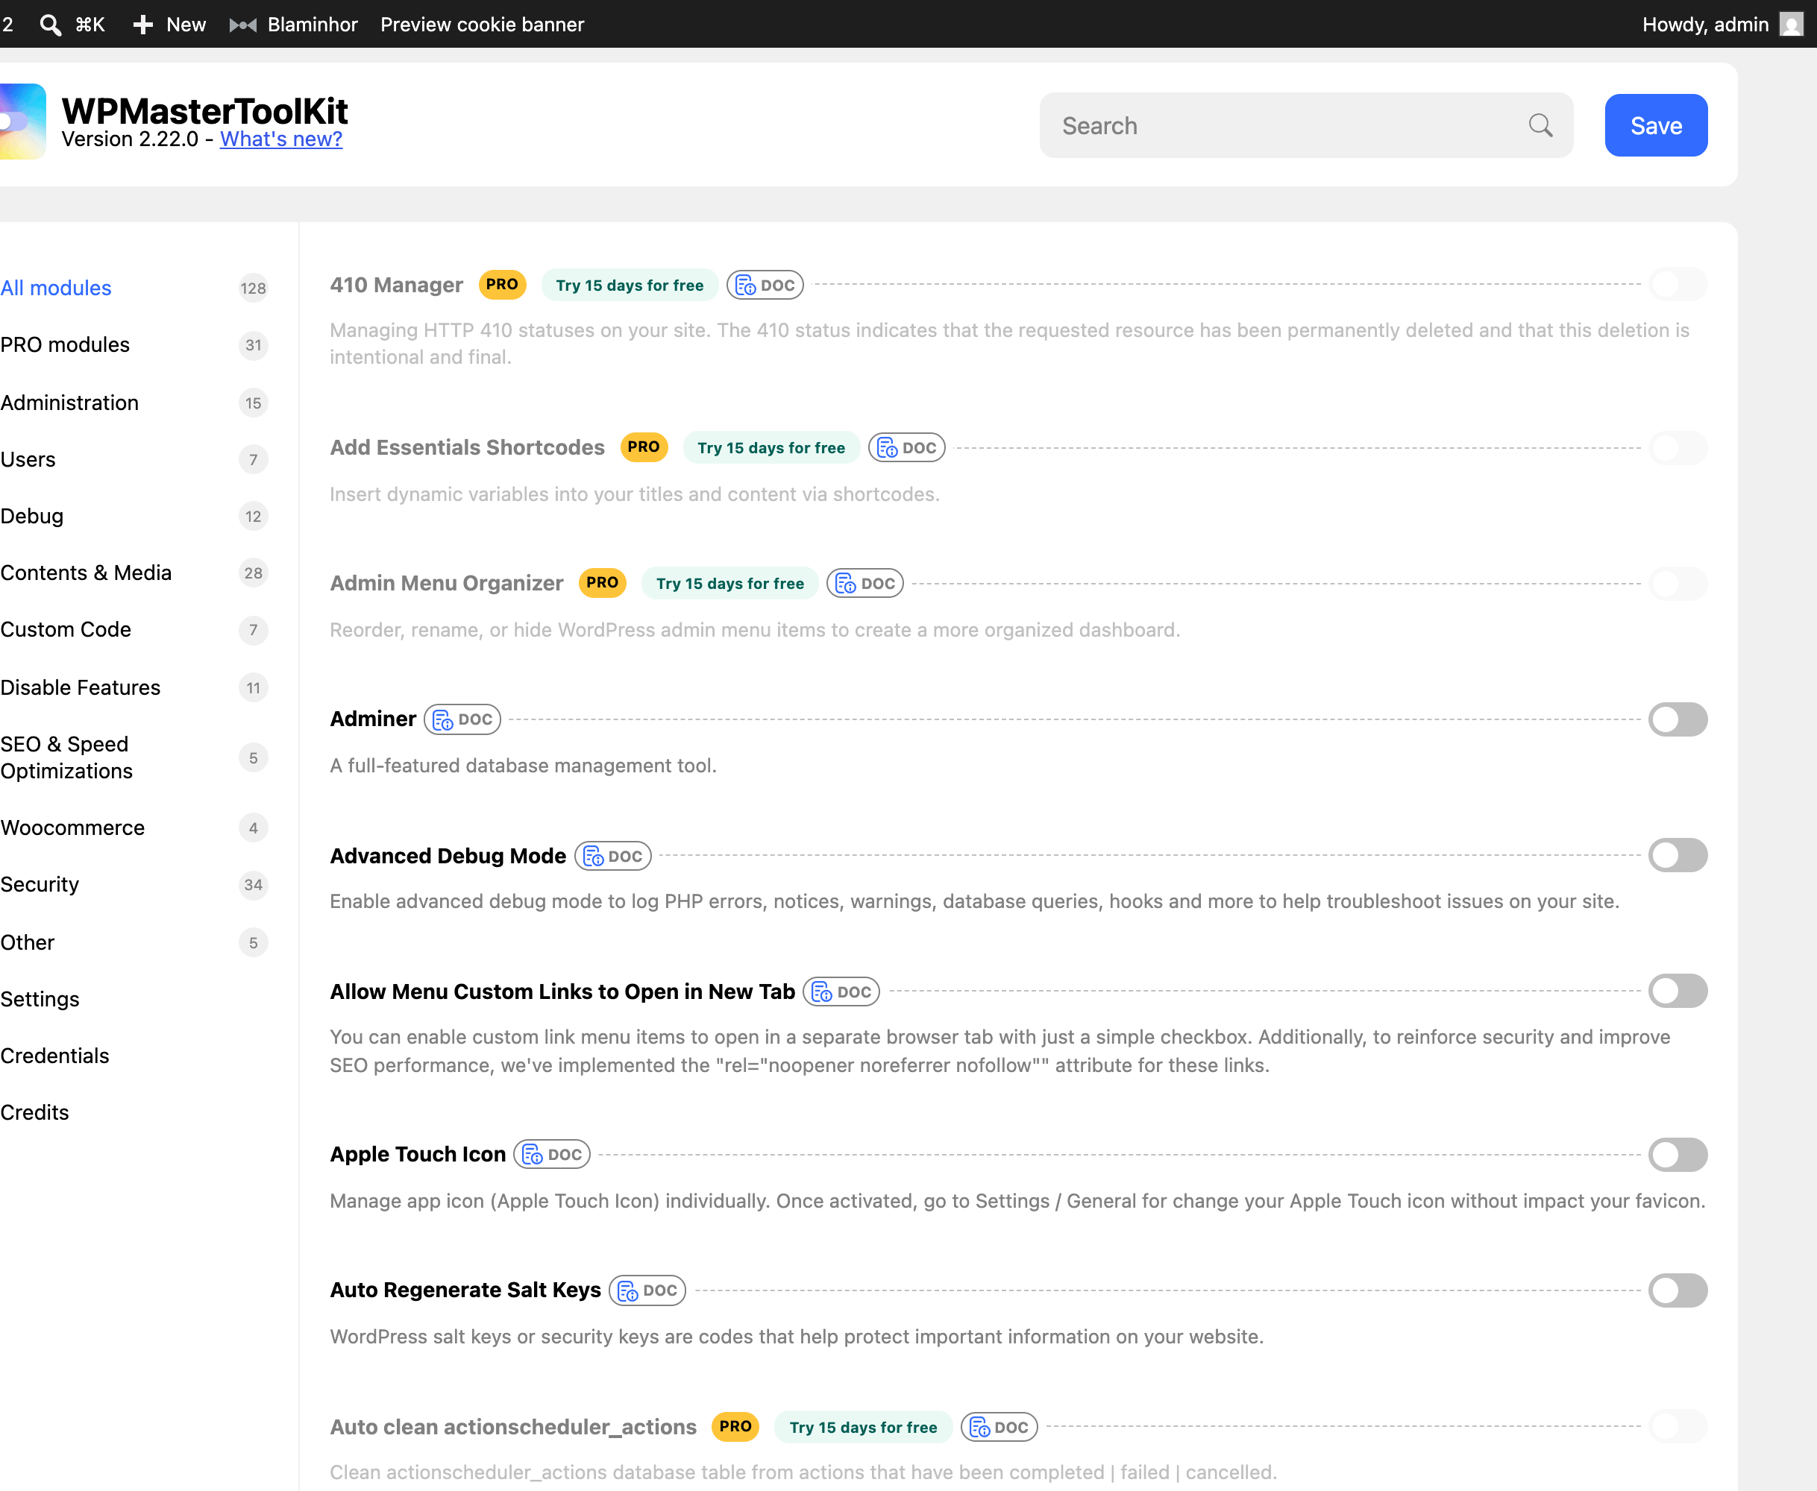Image resolution: width=1817 pixels, height=1491 pixels.
Task: Open the New content menu label
Action: point(186,25)
